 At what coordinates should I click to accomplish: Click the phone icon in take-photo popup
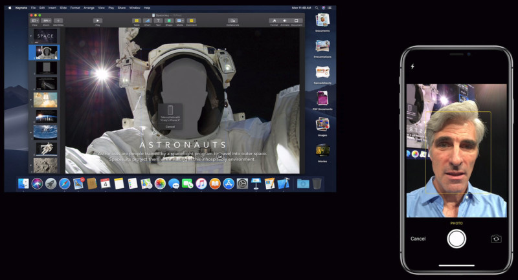(170, 110)
